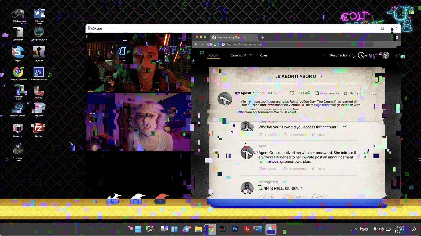Reply to the 'Who are you?' comment
The width and height of the screenshot is (421, 236).
318,135
